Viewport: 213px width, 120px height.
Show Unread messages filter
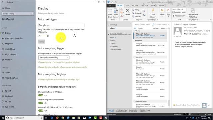click(x=140, y=28)
